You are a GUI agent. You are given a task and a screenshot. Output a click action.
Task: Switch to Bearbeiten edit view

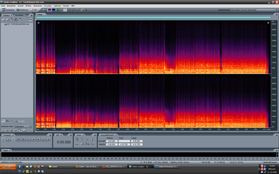[x=8, y=10]
